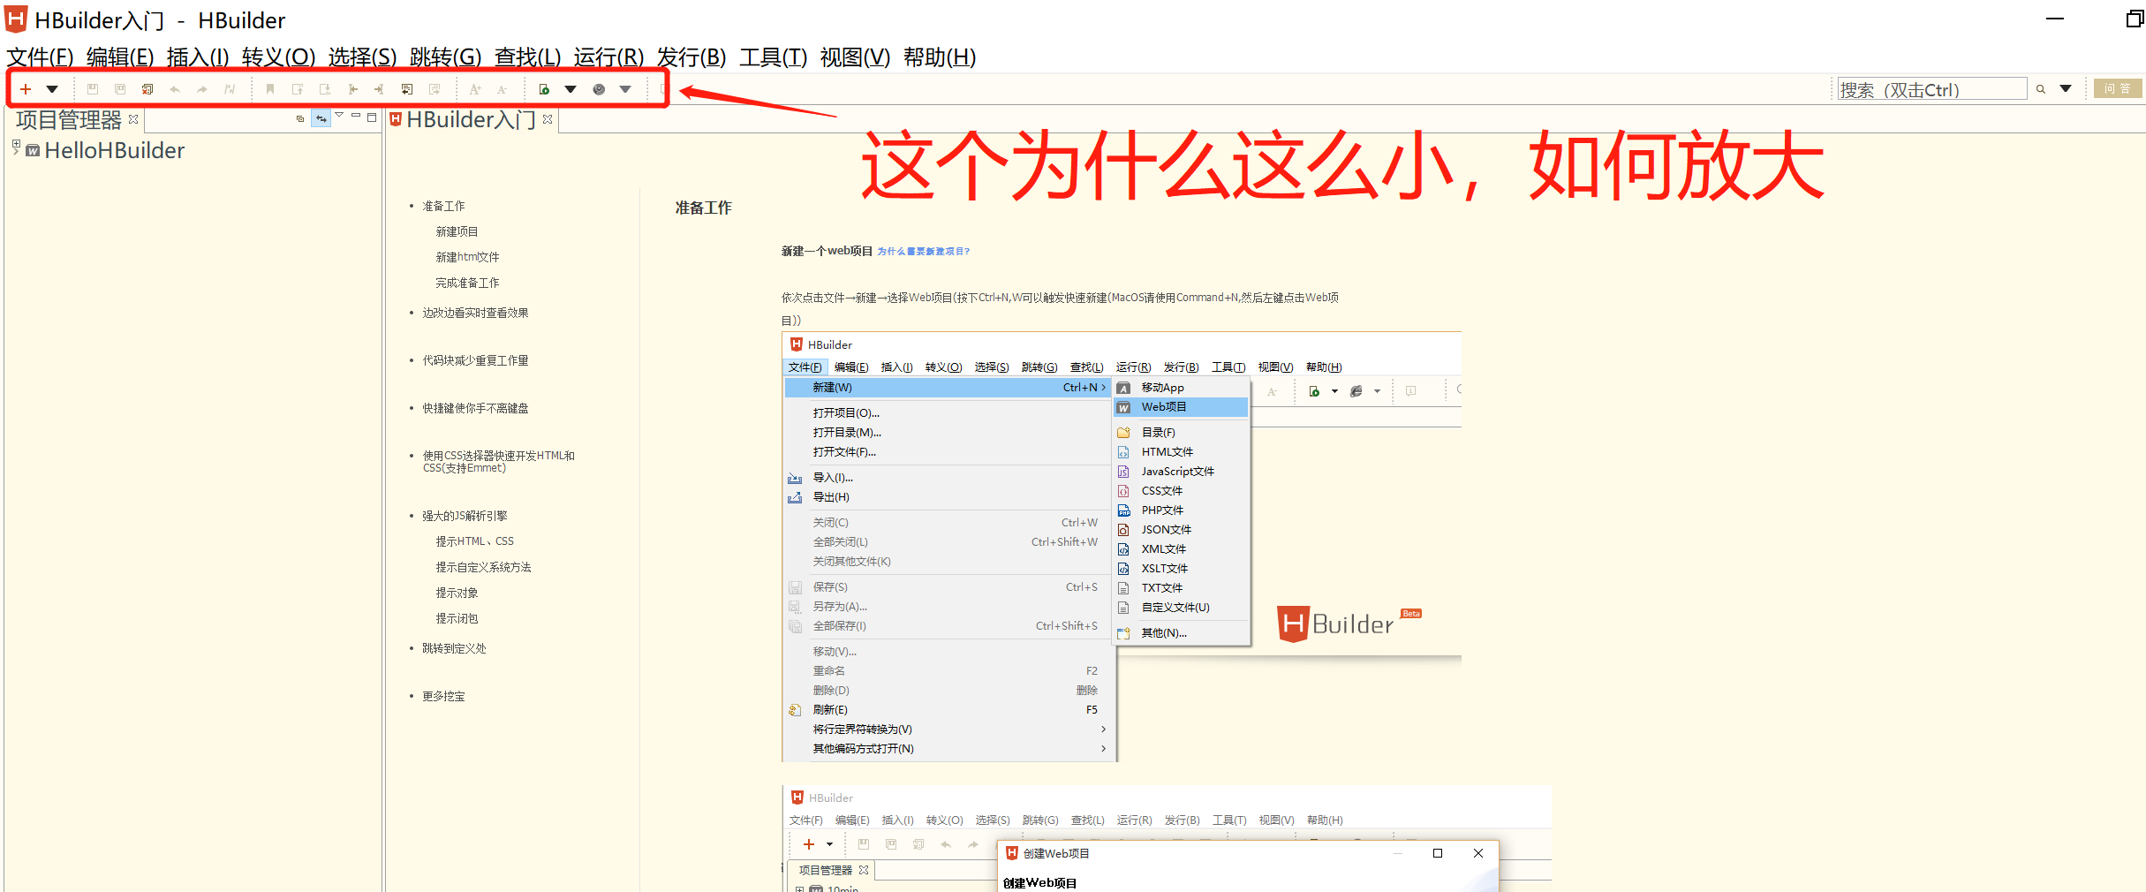Toggle Link with Editor in 项目管理器
This screenshot has height=892, width=2146.
pos(321,118)
